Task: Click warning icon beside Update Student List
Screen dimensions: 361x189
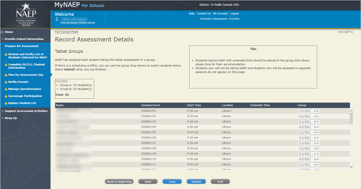Action: 6,103
